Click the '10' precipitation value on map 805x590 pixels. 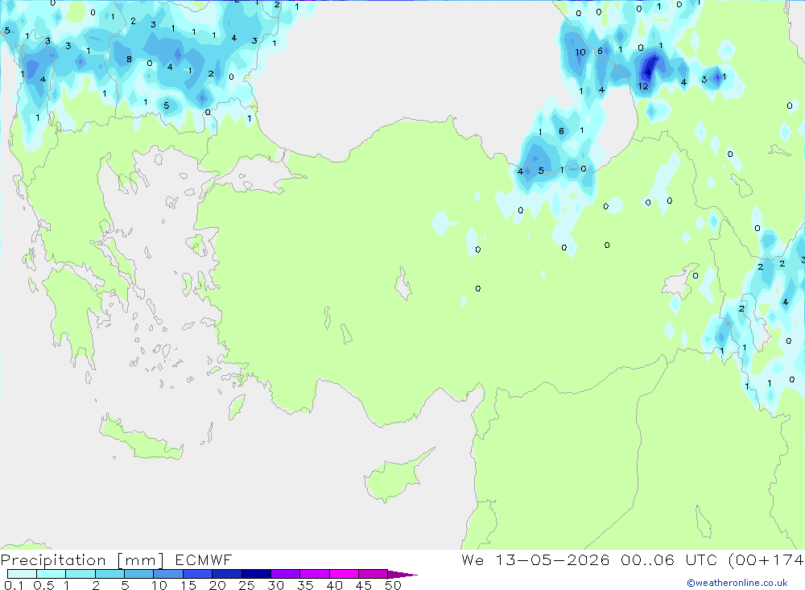580,52
